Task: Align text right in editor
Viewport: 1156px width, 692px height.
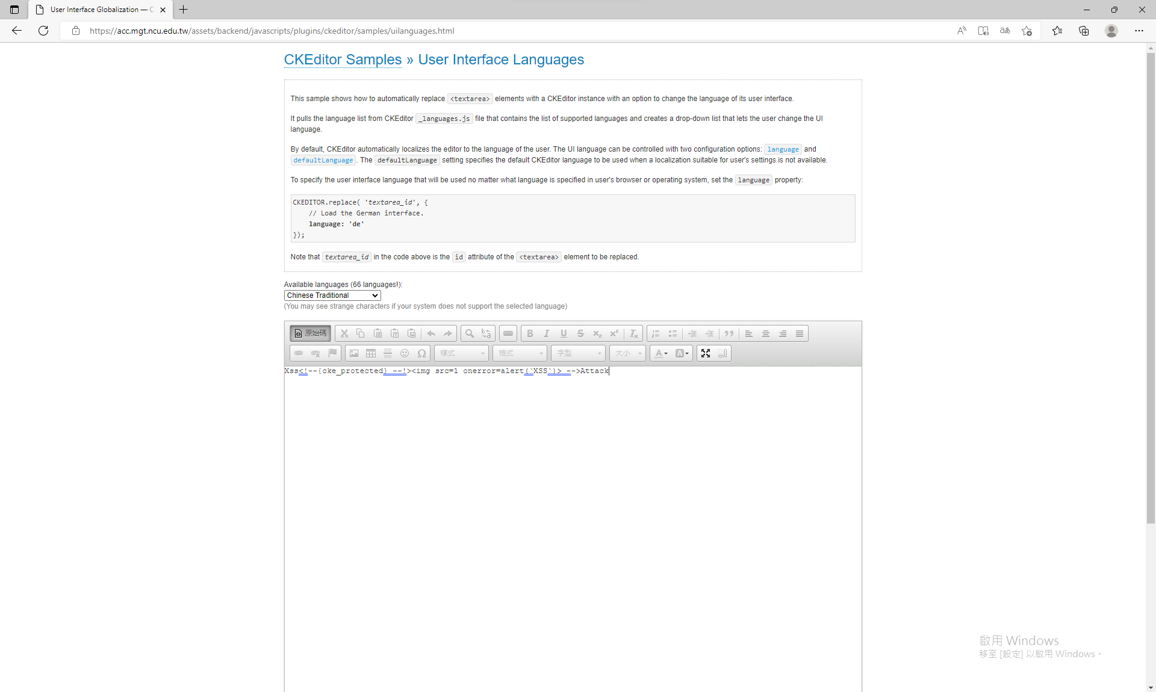Action: click(783, 333)
